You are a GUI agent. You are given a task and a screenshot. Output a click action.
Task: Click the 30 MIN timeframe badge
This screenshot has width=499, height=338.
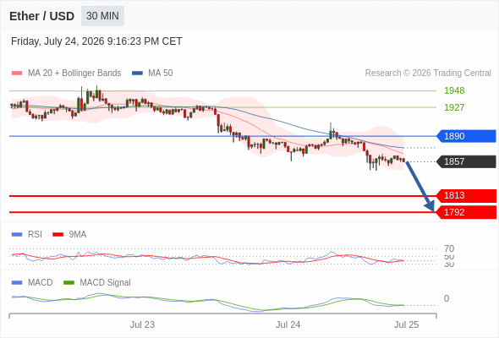click(102, 16)
